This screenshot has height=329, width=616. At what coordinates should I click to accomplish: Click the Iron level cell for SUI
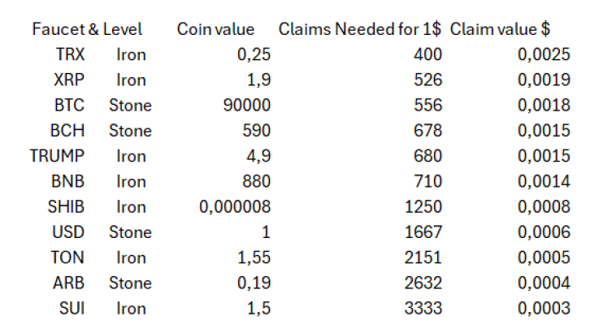[131, 308]
